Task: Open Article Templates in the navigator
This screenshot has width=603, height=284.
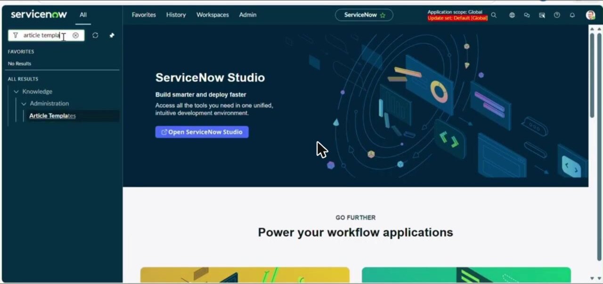Action: (x=52, y=116)
